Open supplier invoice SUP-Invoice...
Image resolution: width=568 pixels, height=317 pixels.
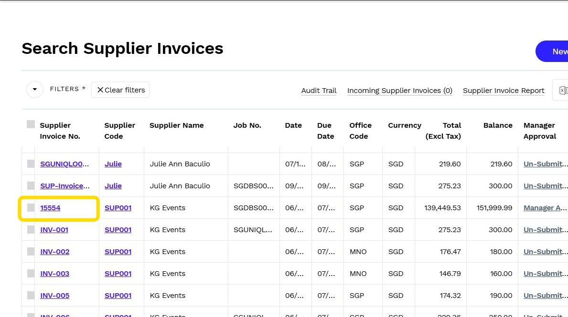(x=65, y=186)
